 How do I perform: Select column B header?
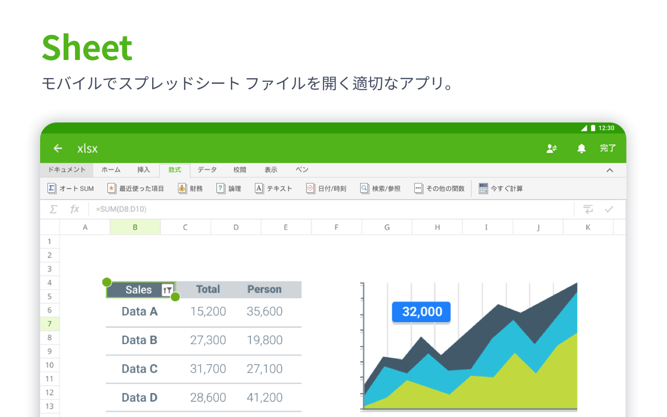(135, 227)
